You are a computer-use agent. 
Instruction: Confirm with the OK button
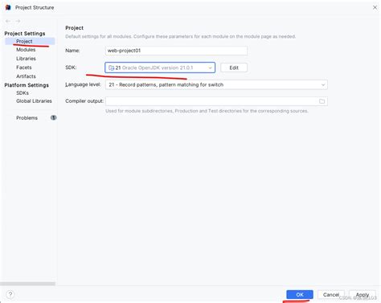pyautogui.click(x=300, y=294)
